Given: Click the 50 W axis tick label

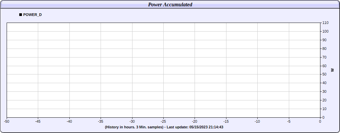Looking at the screenshot, I should coord(325,74).
